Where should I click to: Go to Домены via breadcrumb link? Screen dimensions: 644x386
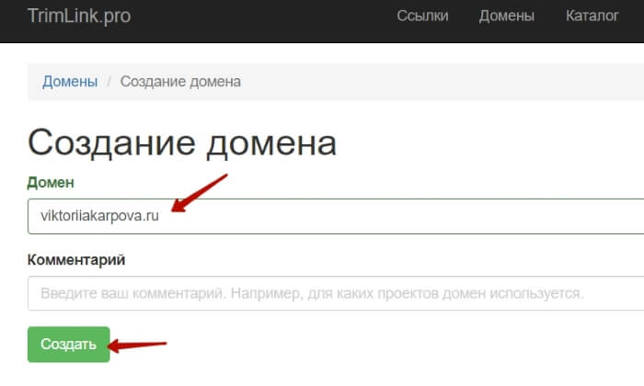click(x=70, y=82)
